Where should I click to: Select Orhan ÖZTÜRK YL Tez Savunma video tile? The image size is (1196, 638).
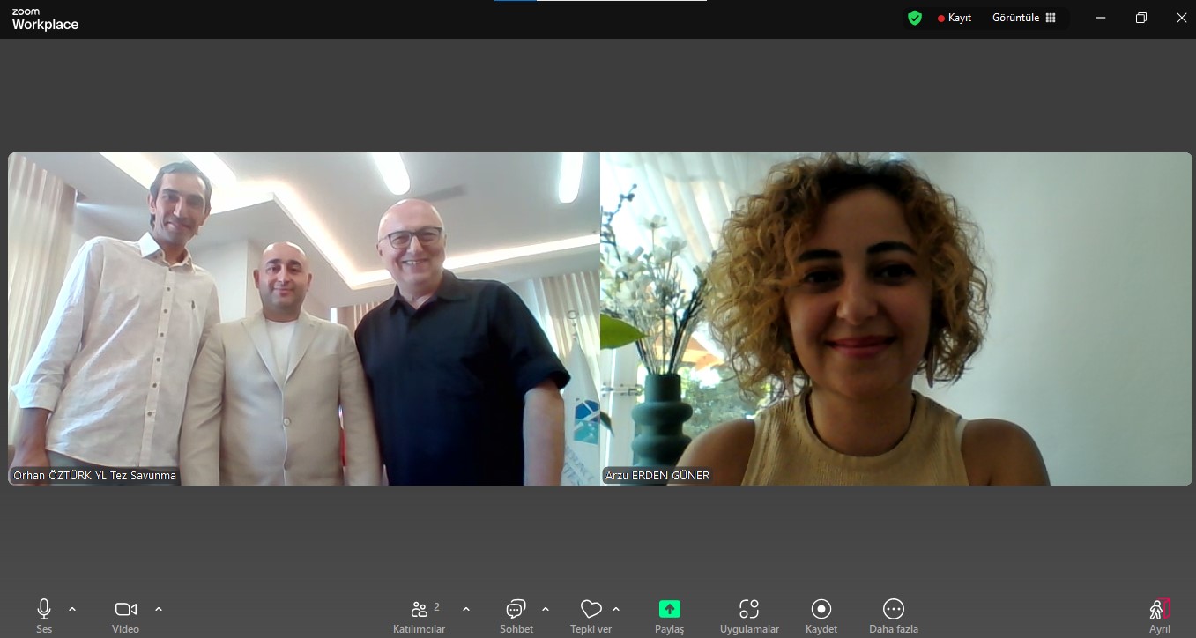tap(304, 319)
